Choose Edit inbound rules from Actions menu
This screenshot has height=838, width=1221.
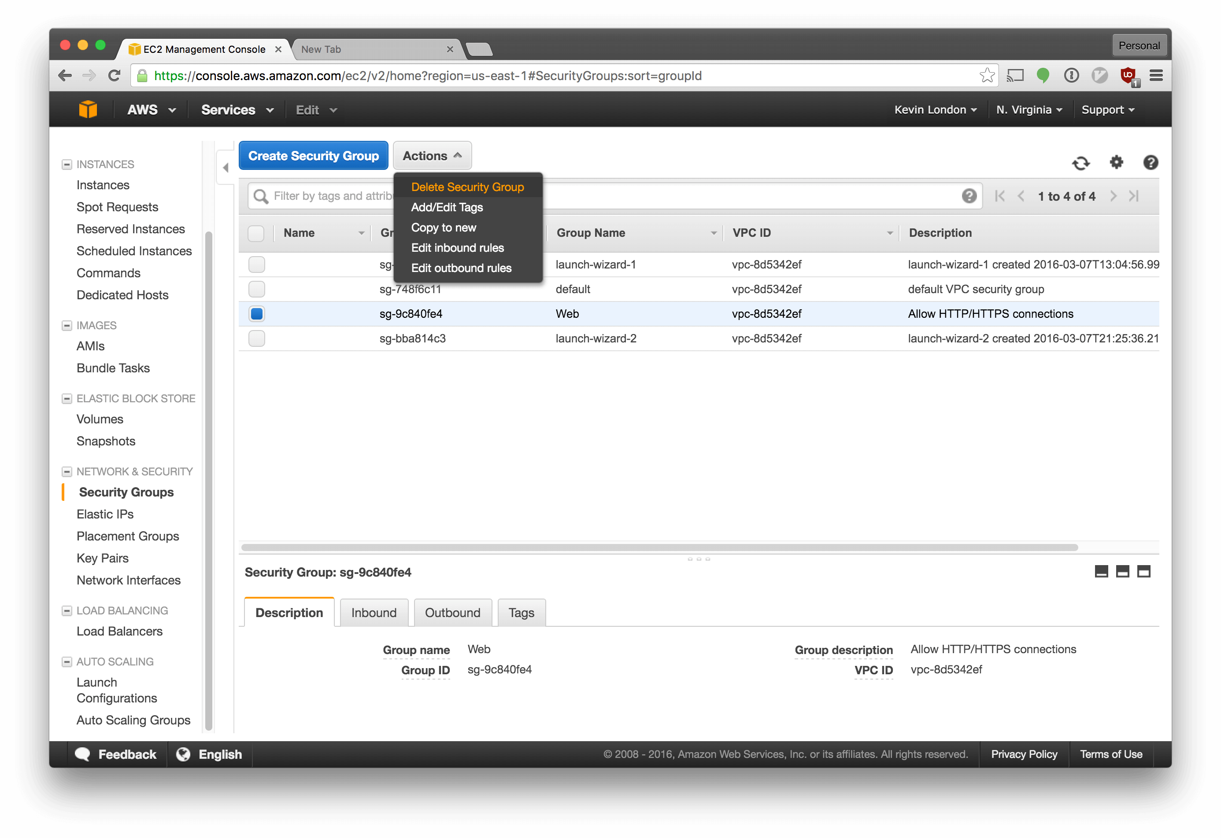pyautogui.click(x=457, y=248)
